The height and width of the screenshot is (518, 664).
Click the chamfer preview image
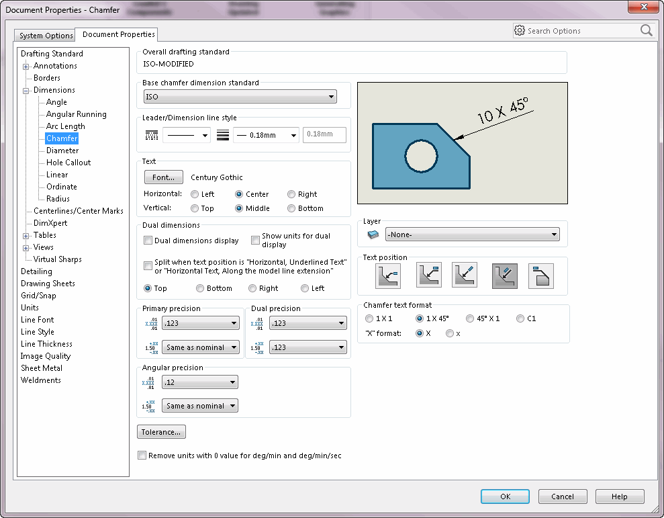(463, 143)
